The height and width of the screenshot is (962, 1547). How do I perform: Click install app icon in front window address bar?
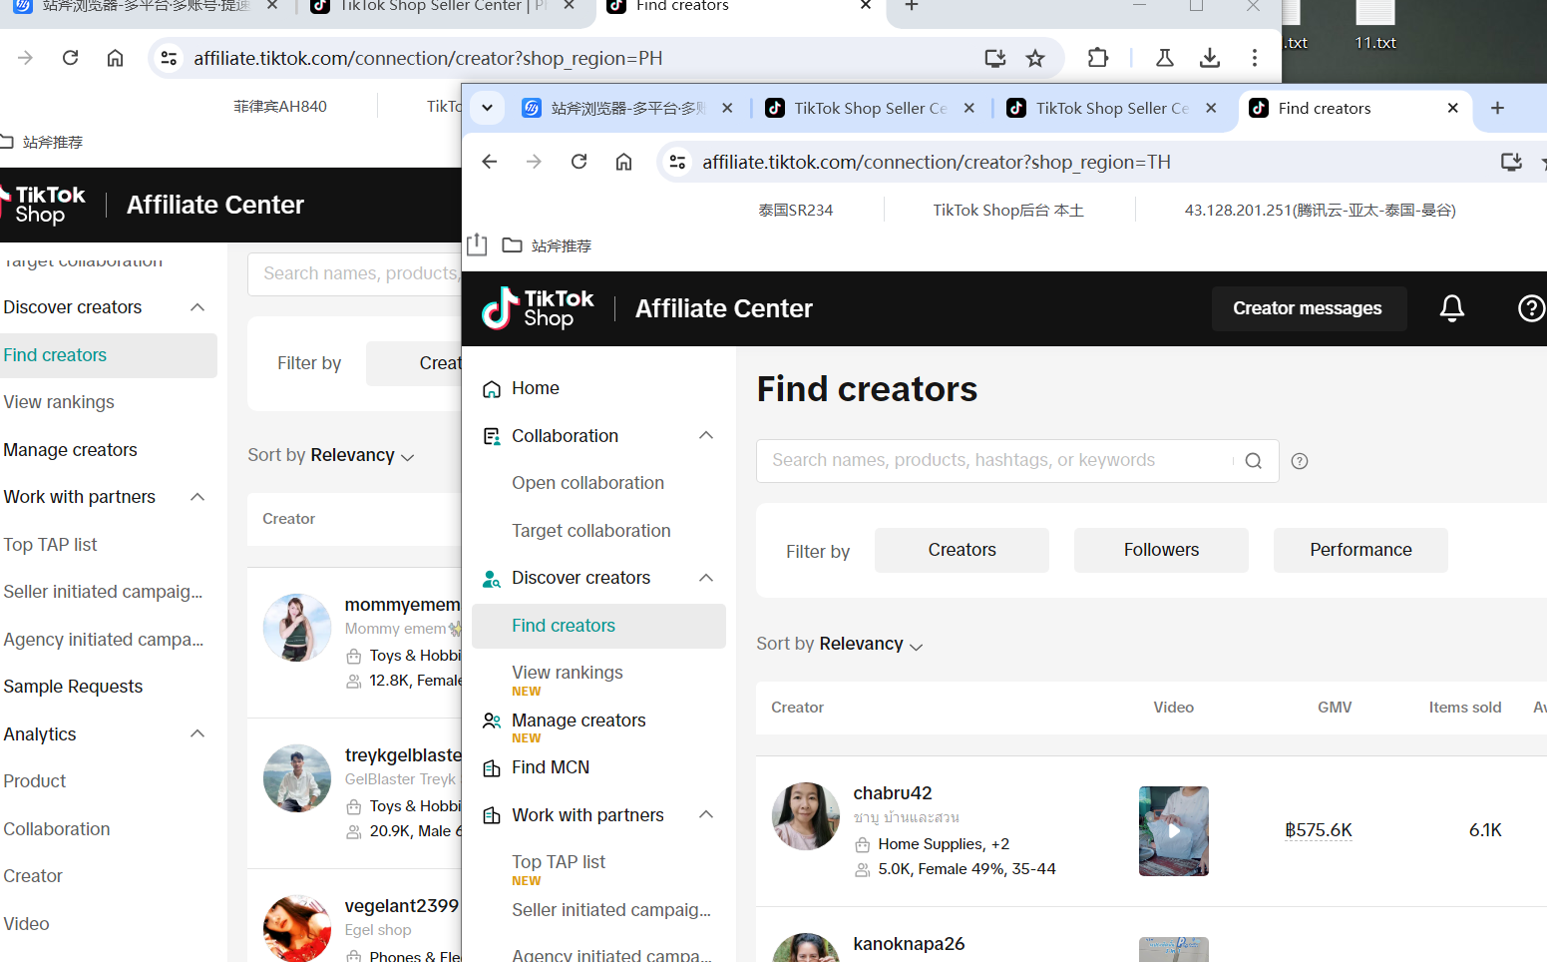[1511, 162]
